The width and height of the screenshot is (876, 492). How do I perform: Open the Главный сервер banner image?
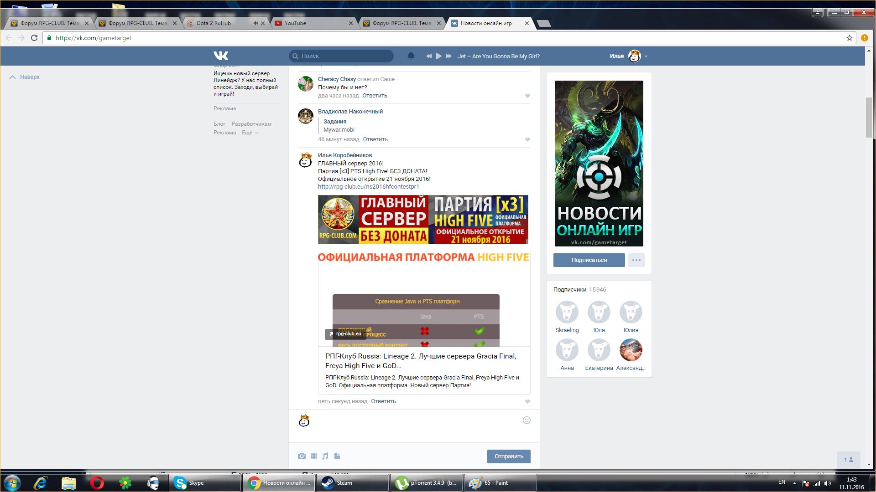423,220
